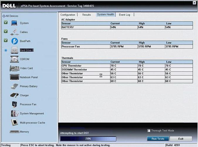Select the Hard Drive 0 in-progress indicator
The image size is (198, 147).
pos(6,50)
